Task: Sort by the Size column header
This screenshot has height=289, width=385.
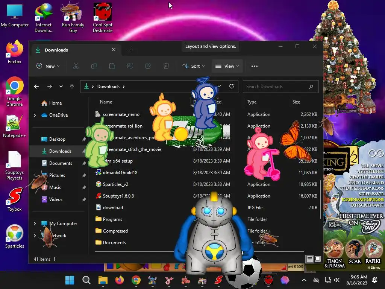Action: coord(296,102)
